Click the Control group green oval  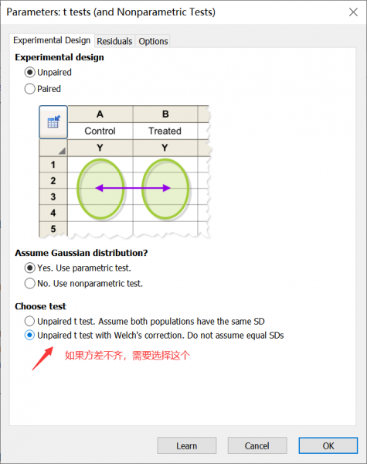click(x=100, y=189)
